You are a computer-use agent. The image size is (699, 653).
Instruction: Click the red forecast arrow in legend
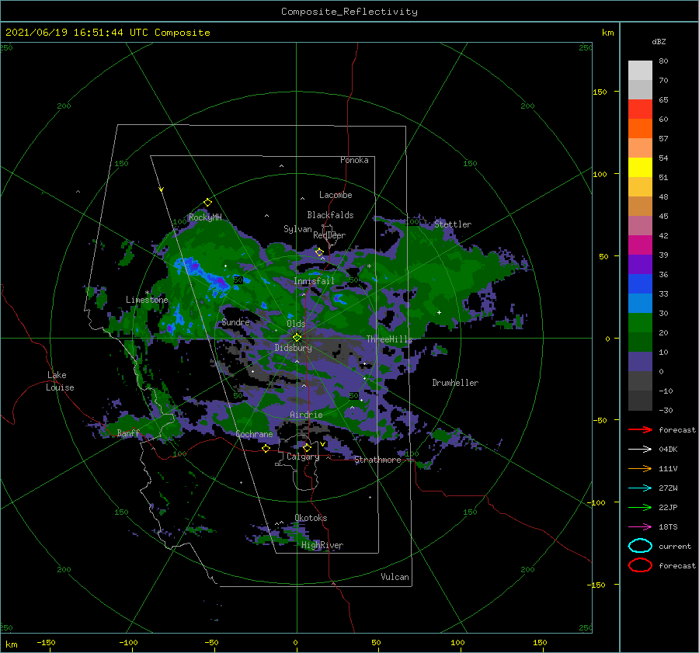(640, 429)
